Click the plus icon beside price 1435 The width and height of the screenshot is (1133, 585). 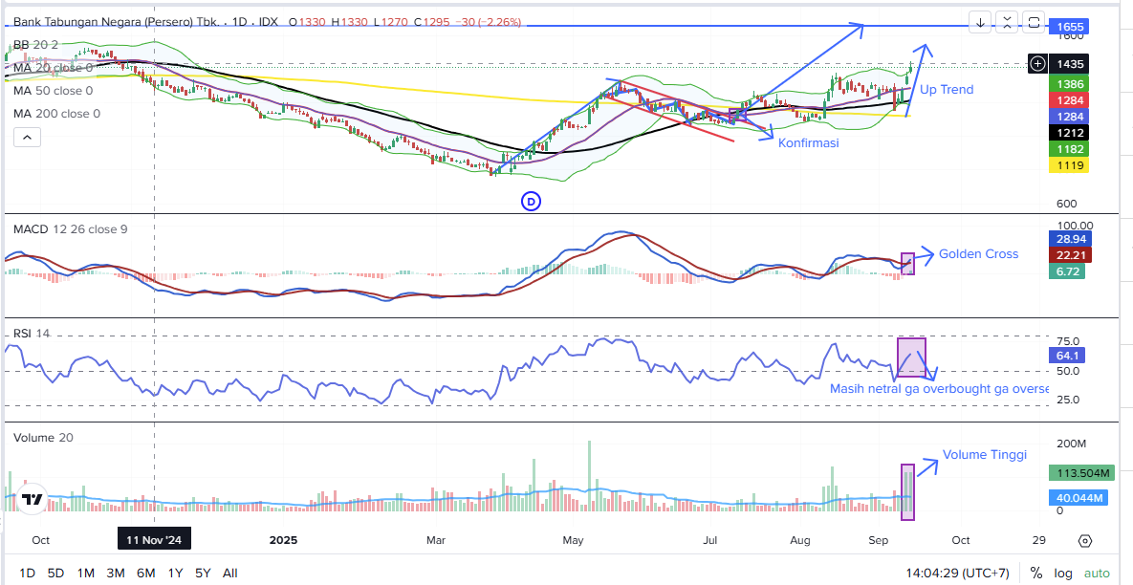pyautogui.click(x=1037, y=63)
